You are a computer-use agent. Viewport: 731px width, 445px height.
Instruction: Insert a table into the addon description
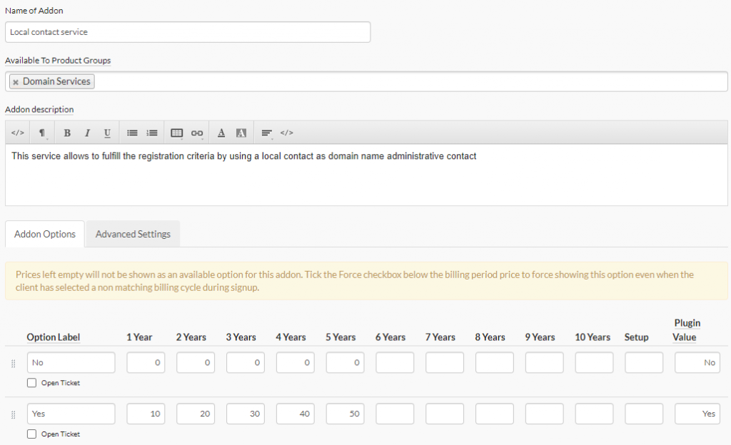point(176,133)
